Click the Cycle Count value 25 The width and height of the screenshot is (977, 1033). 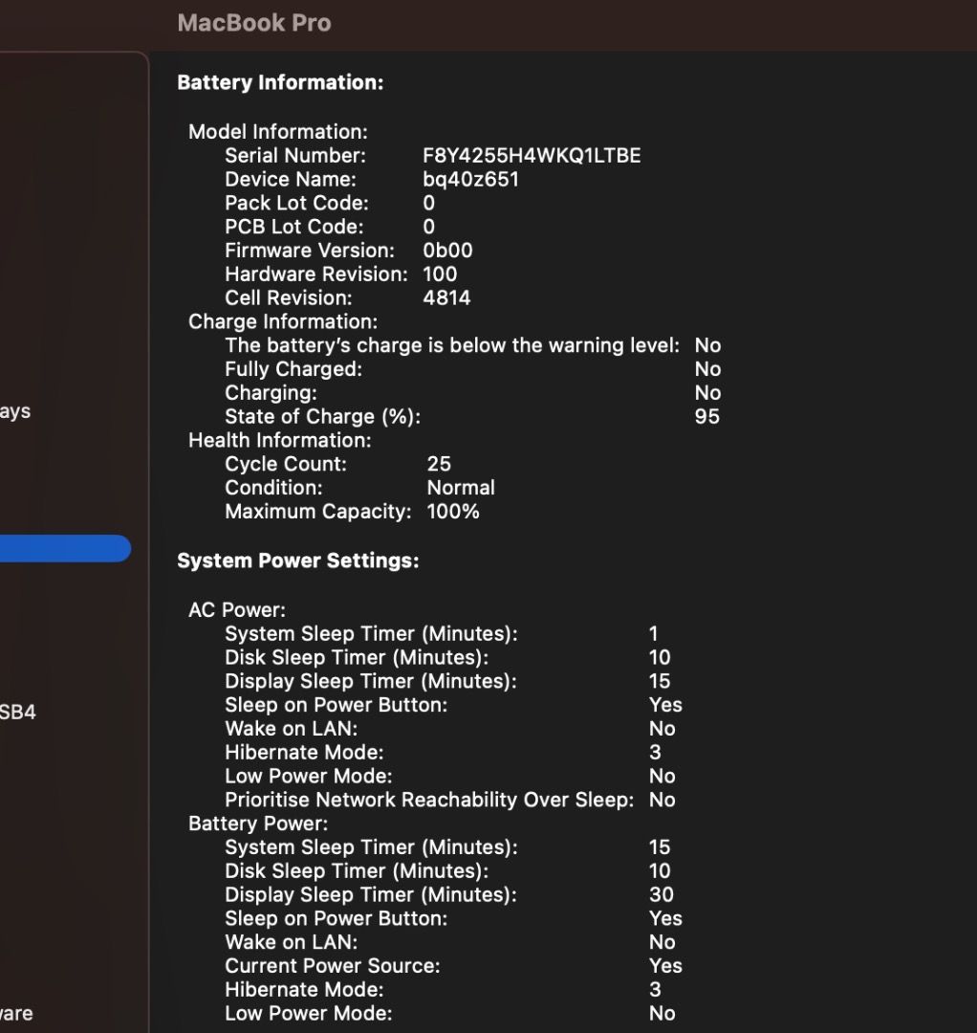coord(439,464)
